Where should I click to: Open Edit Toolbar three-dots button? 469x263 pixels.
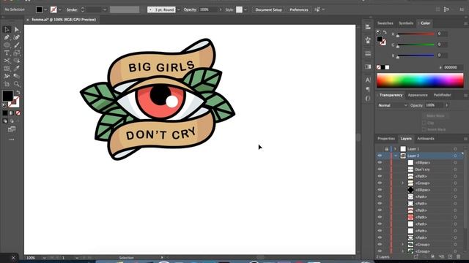point(12,140)
